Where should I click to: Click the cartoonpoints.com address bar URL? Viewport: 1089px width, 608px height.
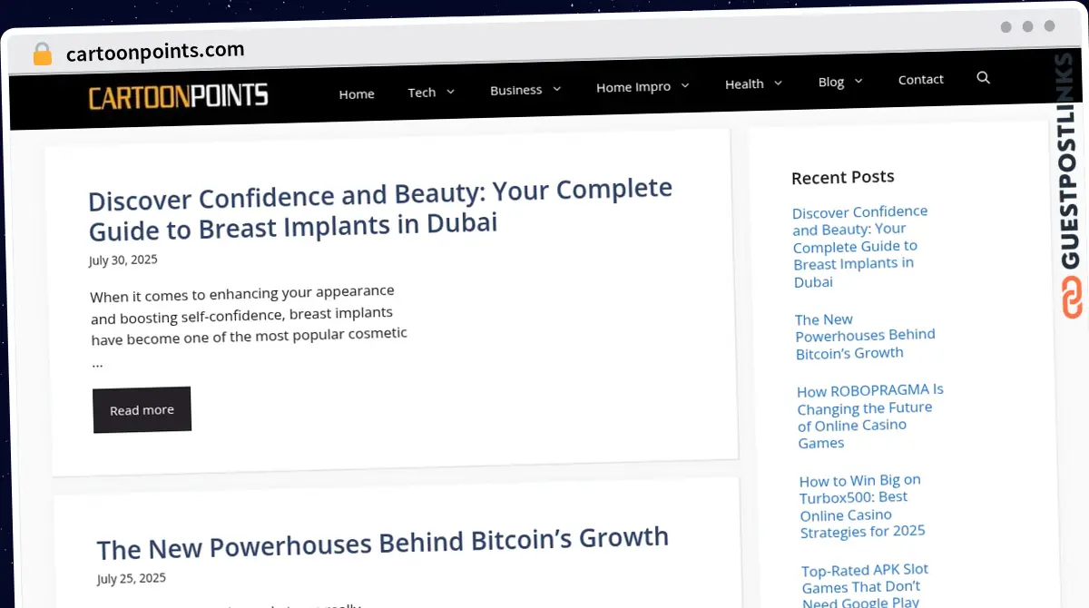pos(155,52)
